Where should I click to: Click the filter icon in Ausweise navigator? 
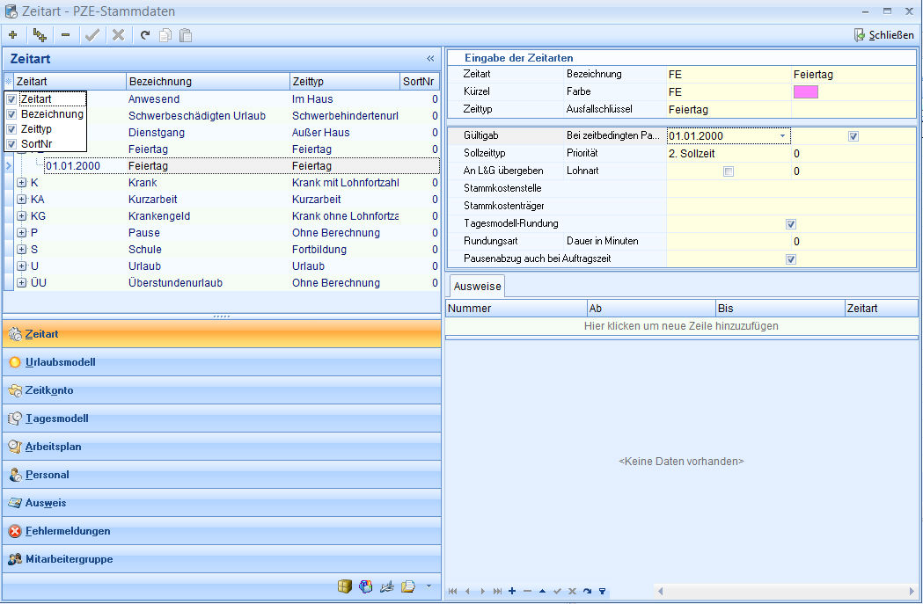tap(603, 592)
